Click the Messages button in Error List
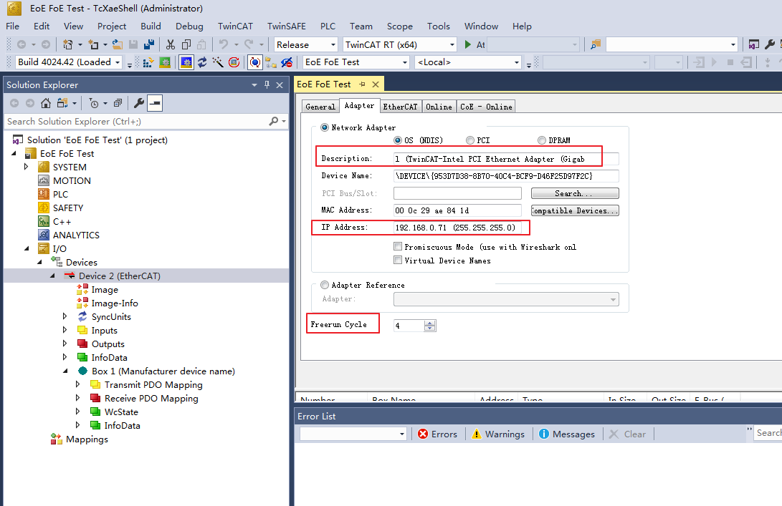 click(x=567, y=434)
